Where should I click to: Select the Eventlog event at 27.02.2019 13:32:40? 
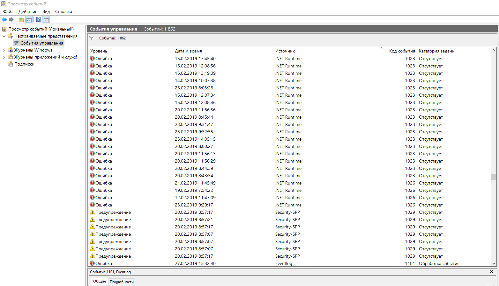click(289, 263)
